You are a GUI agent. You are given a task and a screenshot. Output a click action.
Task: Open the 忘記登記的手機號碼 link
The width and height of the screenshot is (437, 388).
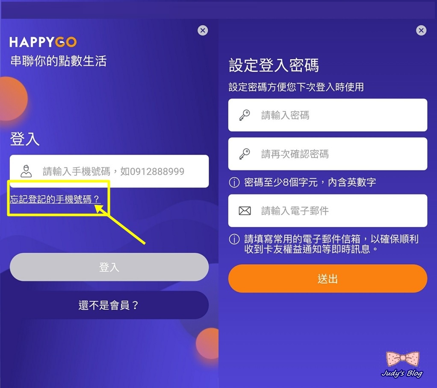[x=55, y=199]
